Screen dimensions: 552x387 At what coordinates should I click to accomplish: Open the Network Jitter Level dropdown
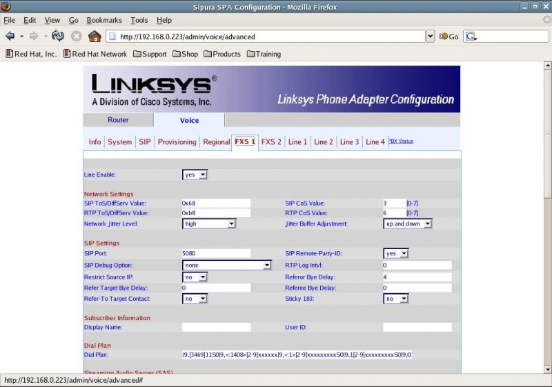(209, 224)
